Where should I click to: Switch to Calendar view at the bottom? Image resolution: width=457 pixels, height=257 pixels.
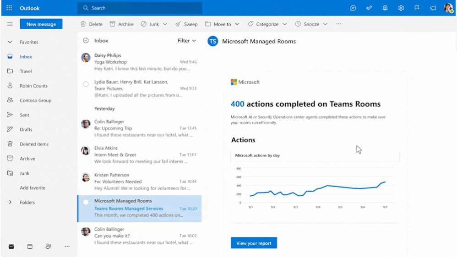30,246
